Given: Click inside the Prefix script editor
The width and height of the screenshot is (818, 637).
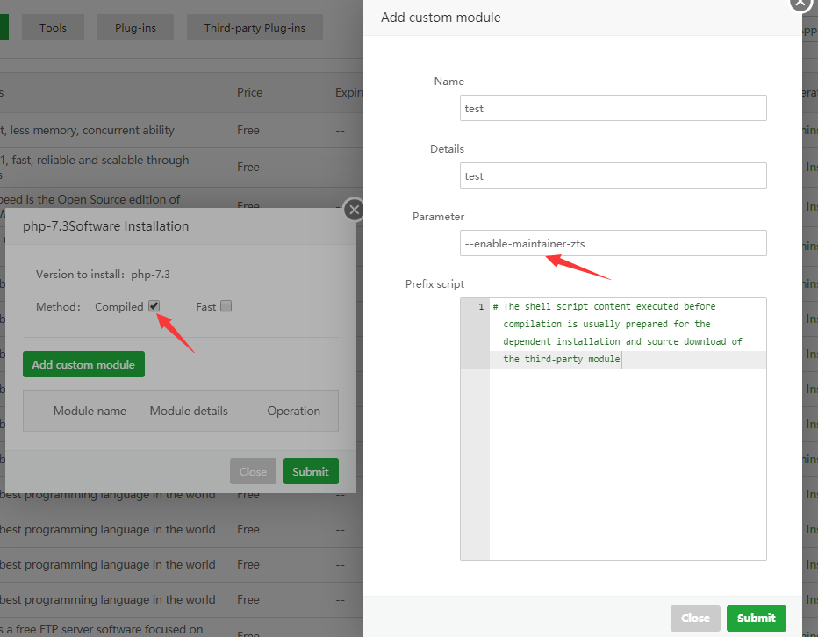Looking at the screenshot, I should 627,456.
